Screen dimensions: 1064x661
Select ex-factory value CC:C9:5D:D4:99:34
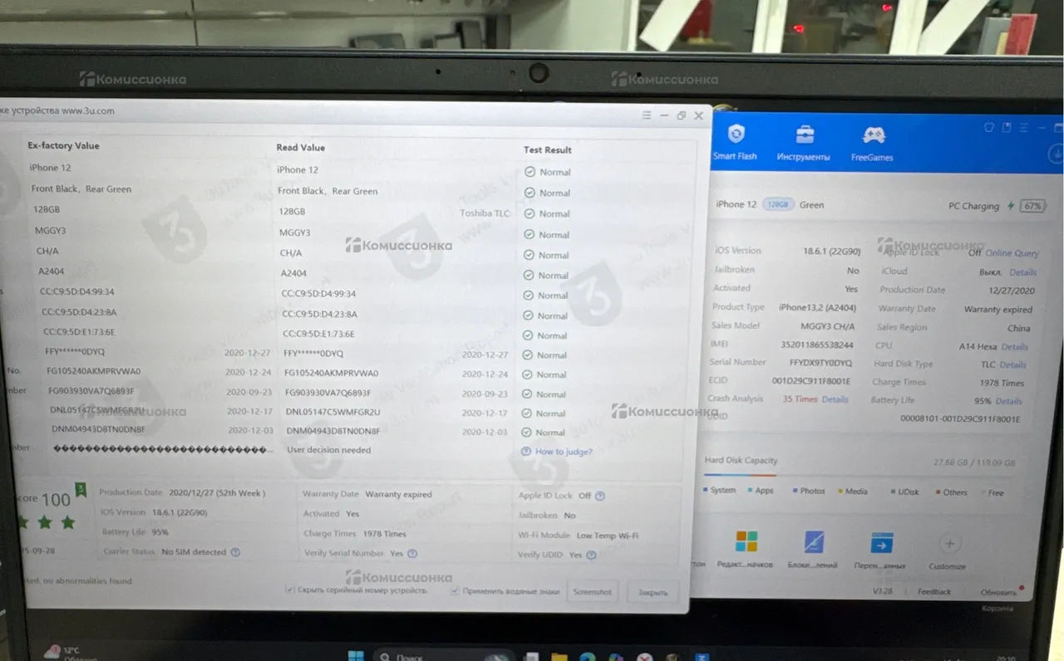coord(77,291)
